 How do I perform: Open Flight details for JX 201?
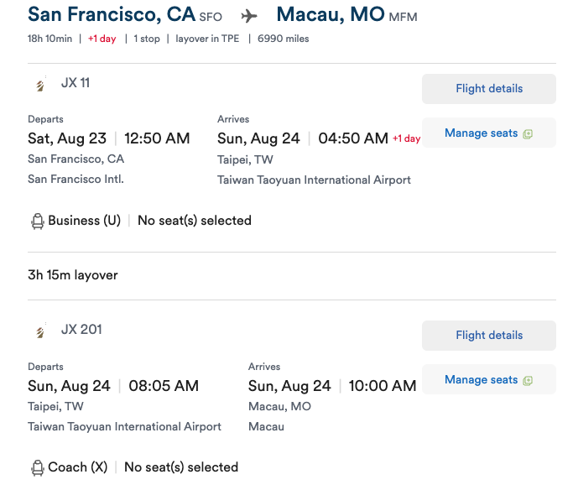488,336
